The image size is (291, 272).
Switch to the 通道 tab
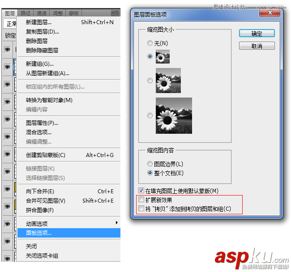41,13
